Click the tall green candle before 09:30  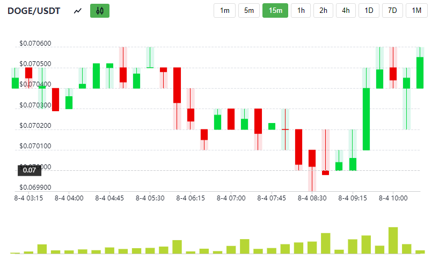tap(366, 119)
